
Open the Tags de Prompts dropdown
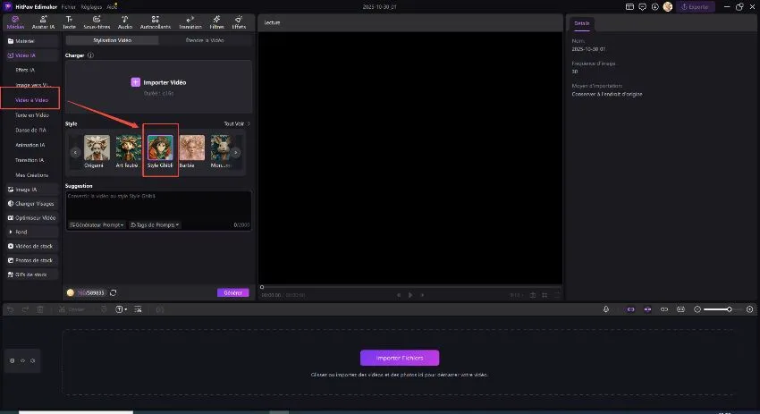(x=155, y=224)
